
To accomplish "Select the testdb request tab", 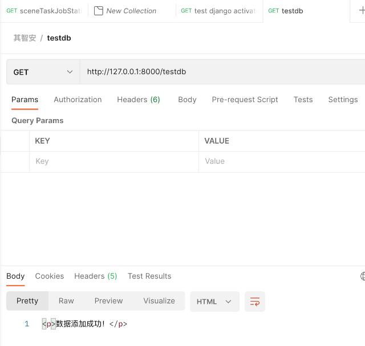I will pyautogui.click(x=286, y=11).
